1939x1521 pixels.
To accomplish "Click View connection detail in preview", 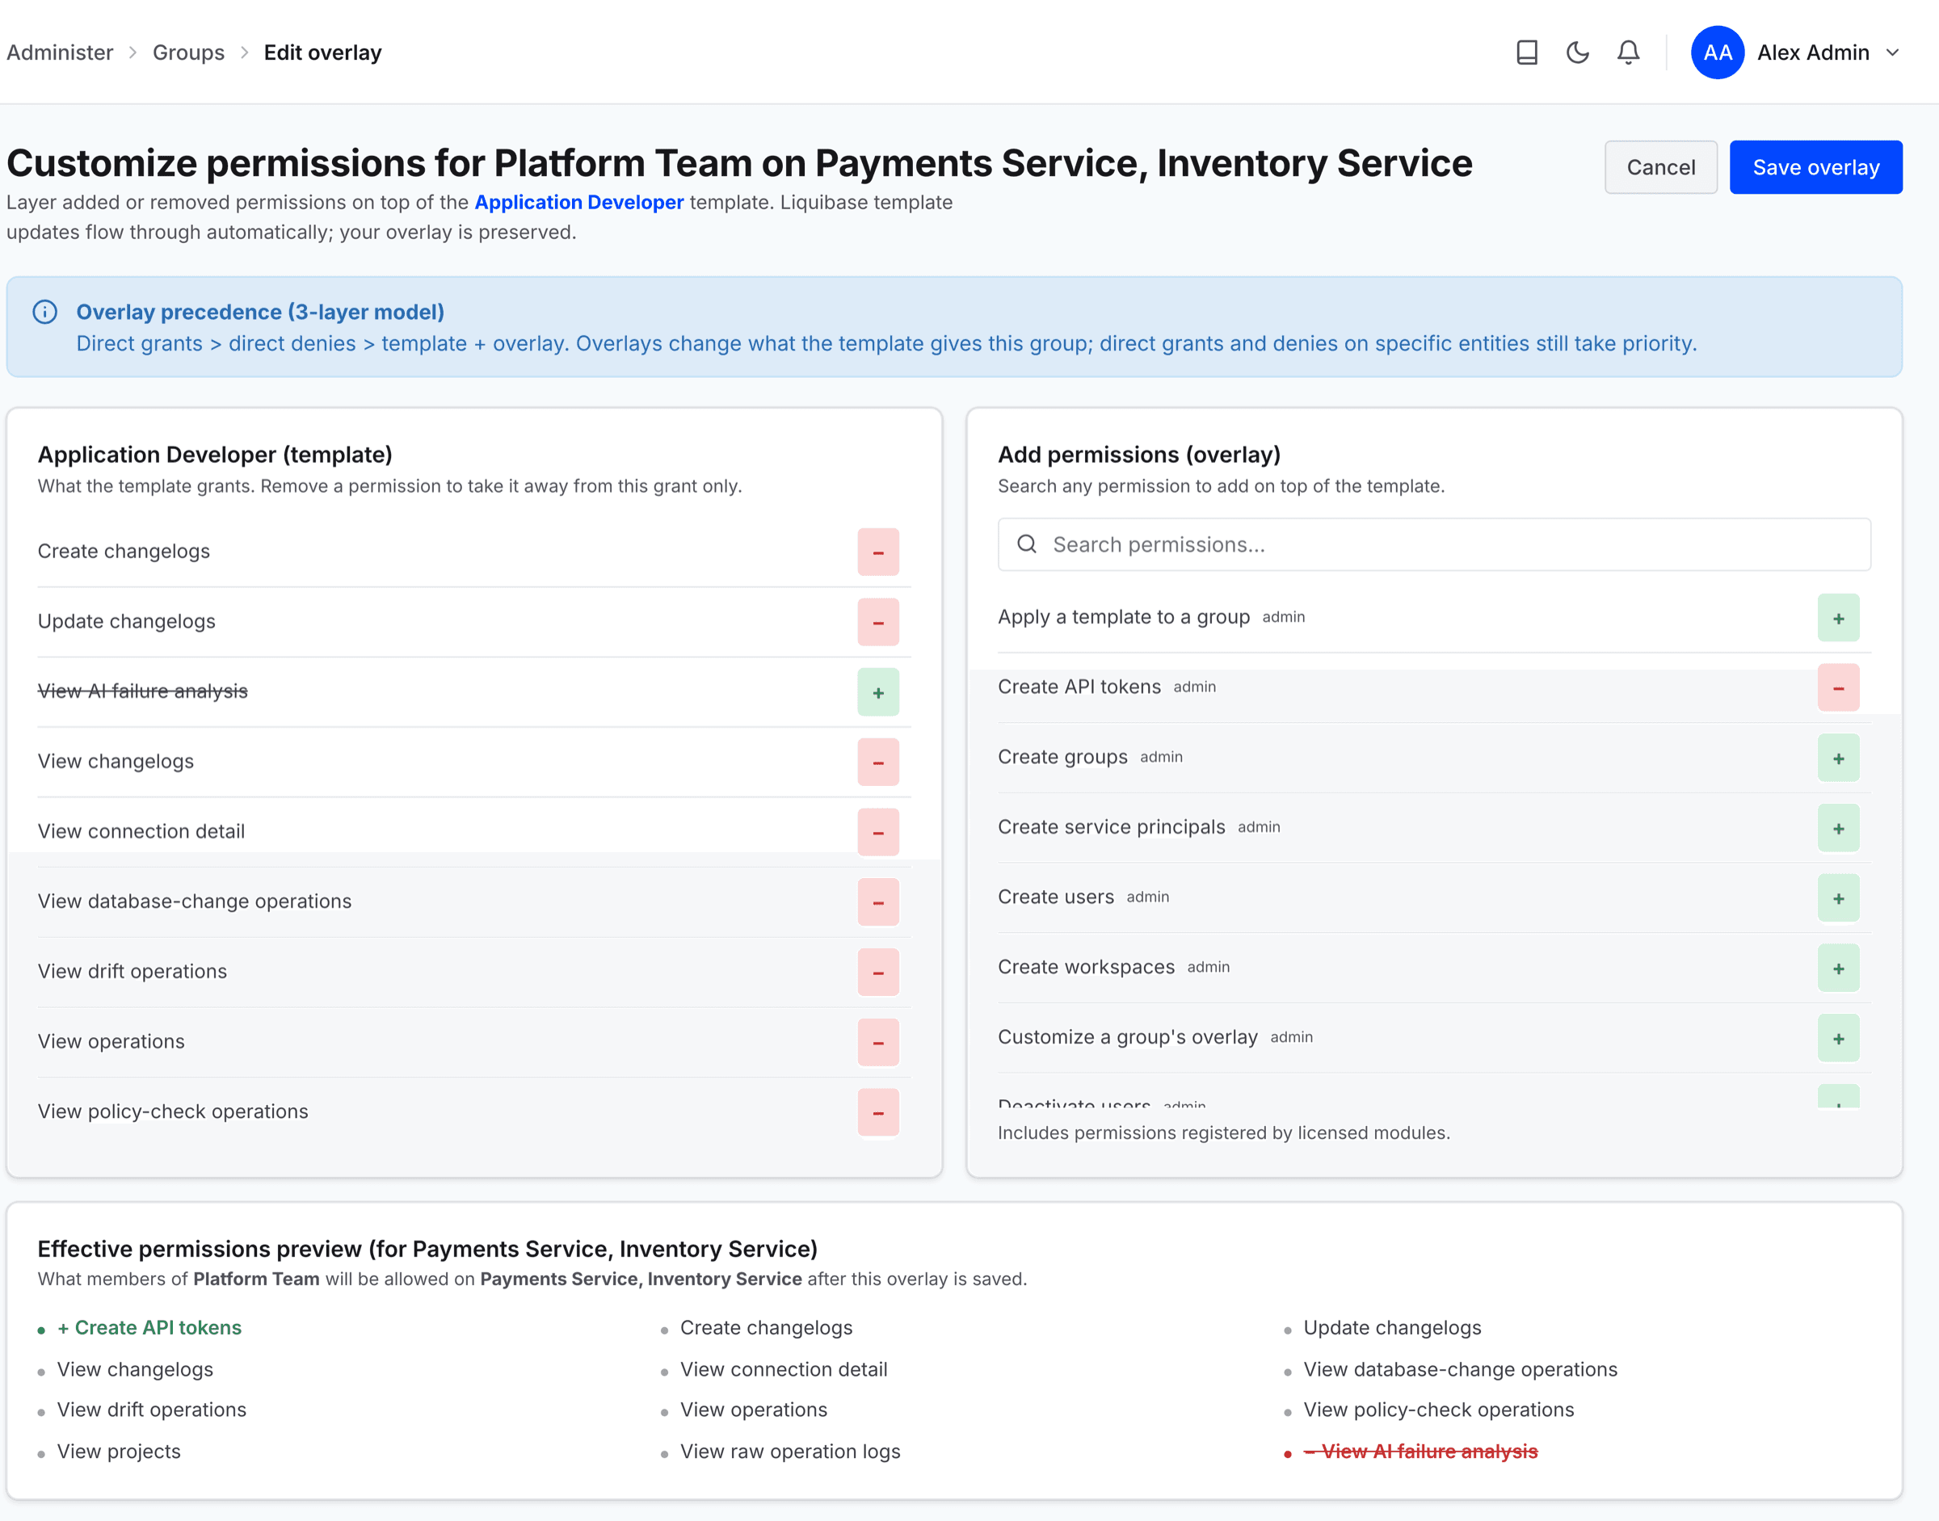I will click(x=784, y=1368).
